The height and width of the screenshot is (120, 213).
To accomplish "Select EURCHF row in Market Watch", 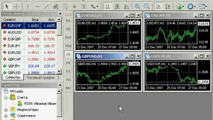I will click(x=29, y=26).
